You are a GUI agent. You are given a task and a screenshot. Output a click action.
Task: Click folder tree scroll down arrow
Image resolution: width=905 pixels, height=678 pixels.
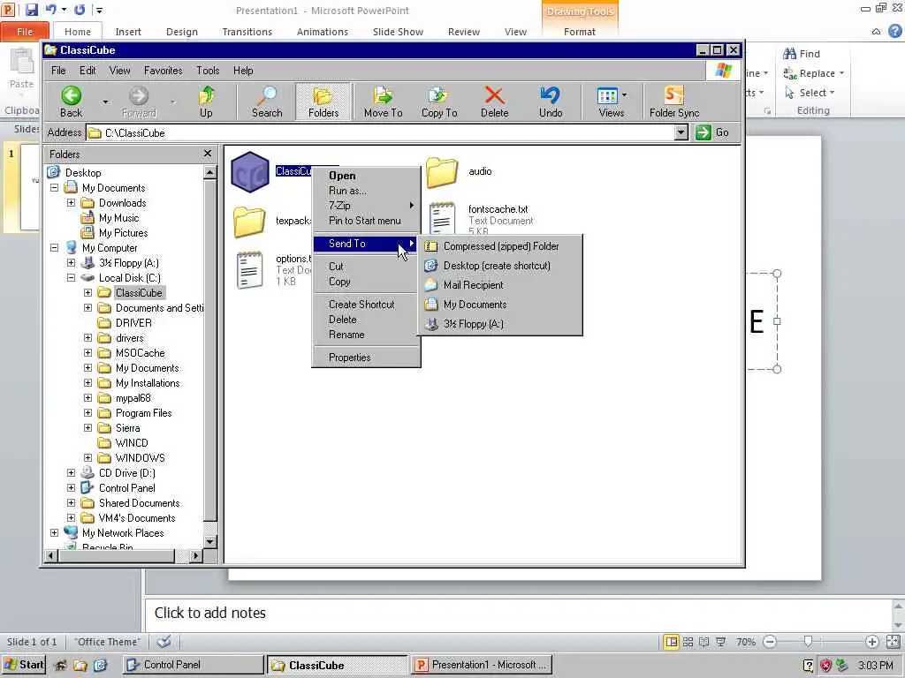pos(210,541)
